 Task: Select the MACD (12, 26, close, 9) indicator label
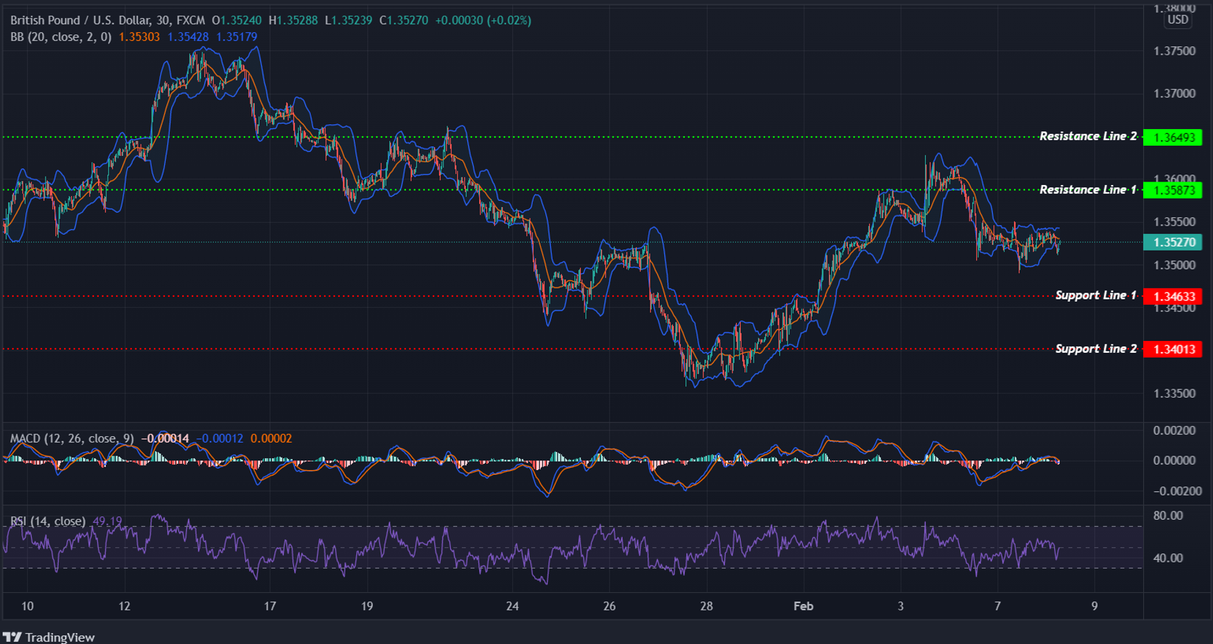pos(72,437)
